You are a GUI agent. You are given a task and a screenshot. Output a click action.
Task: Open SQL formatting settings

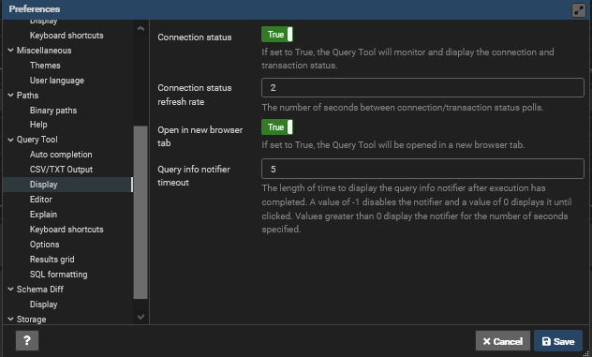(58, 275)
